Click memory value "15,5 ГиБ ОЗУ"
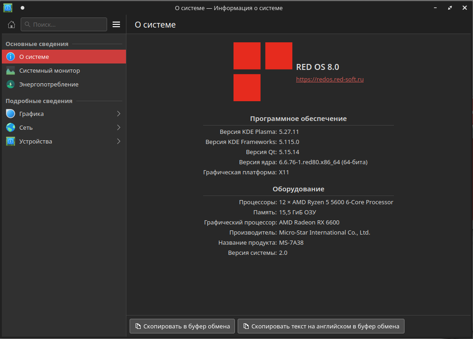Image resolution: width=473 pixels, height=339 pixels. [x=297, y=212]
